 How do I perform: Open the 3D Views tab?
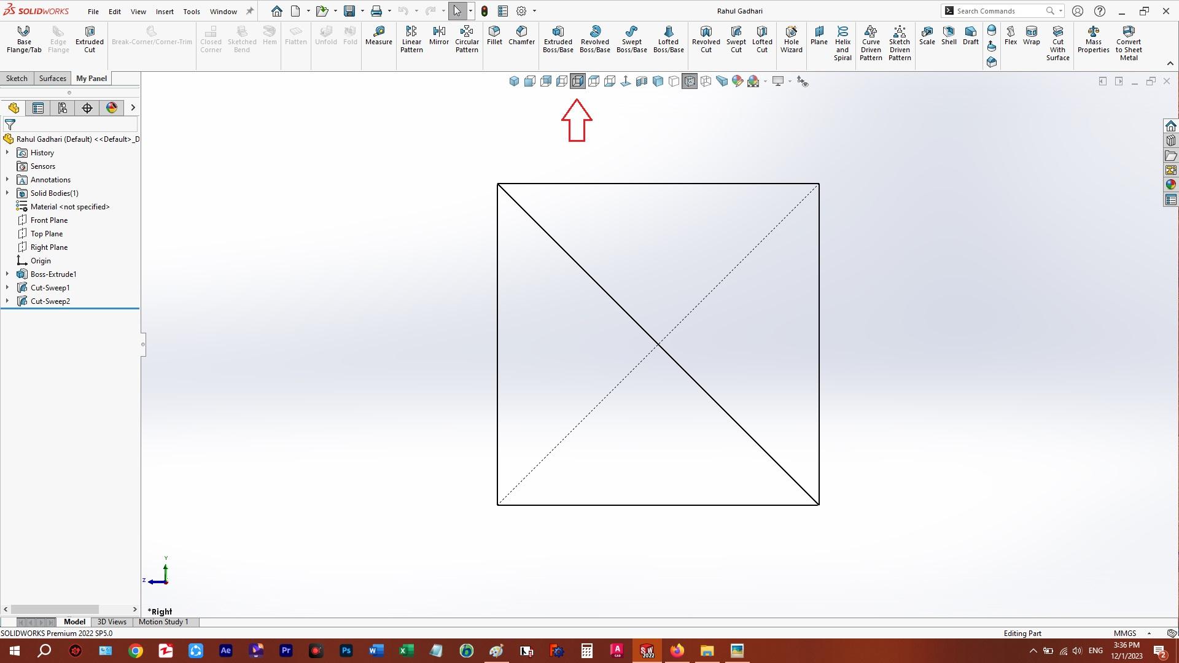(x=112, y=621)
